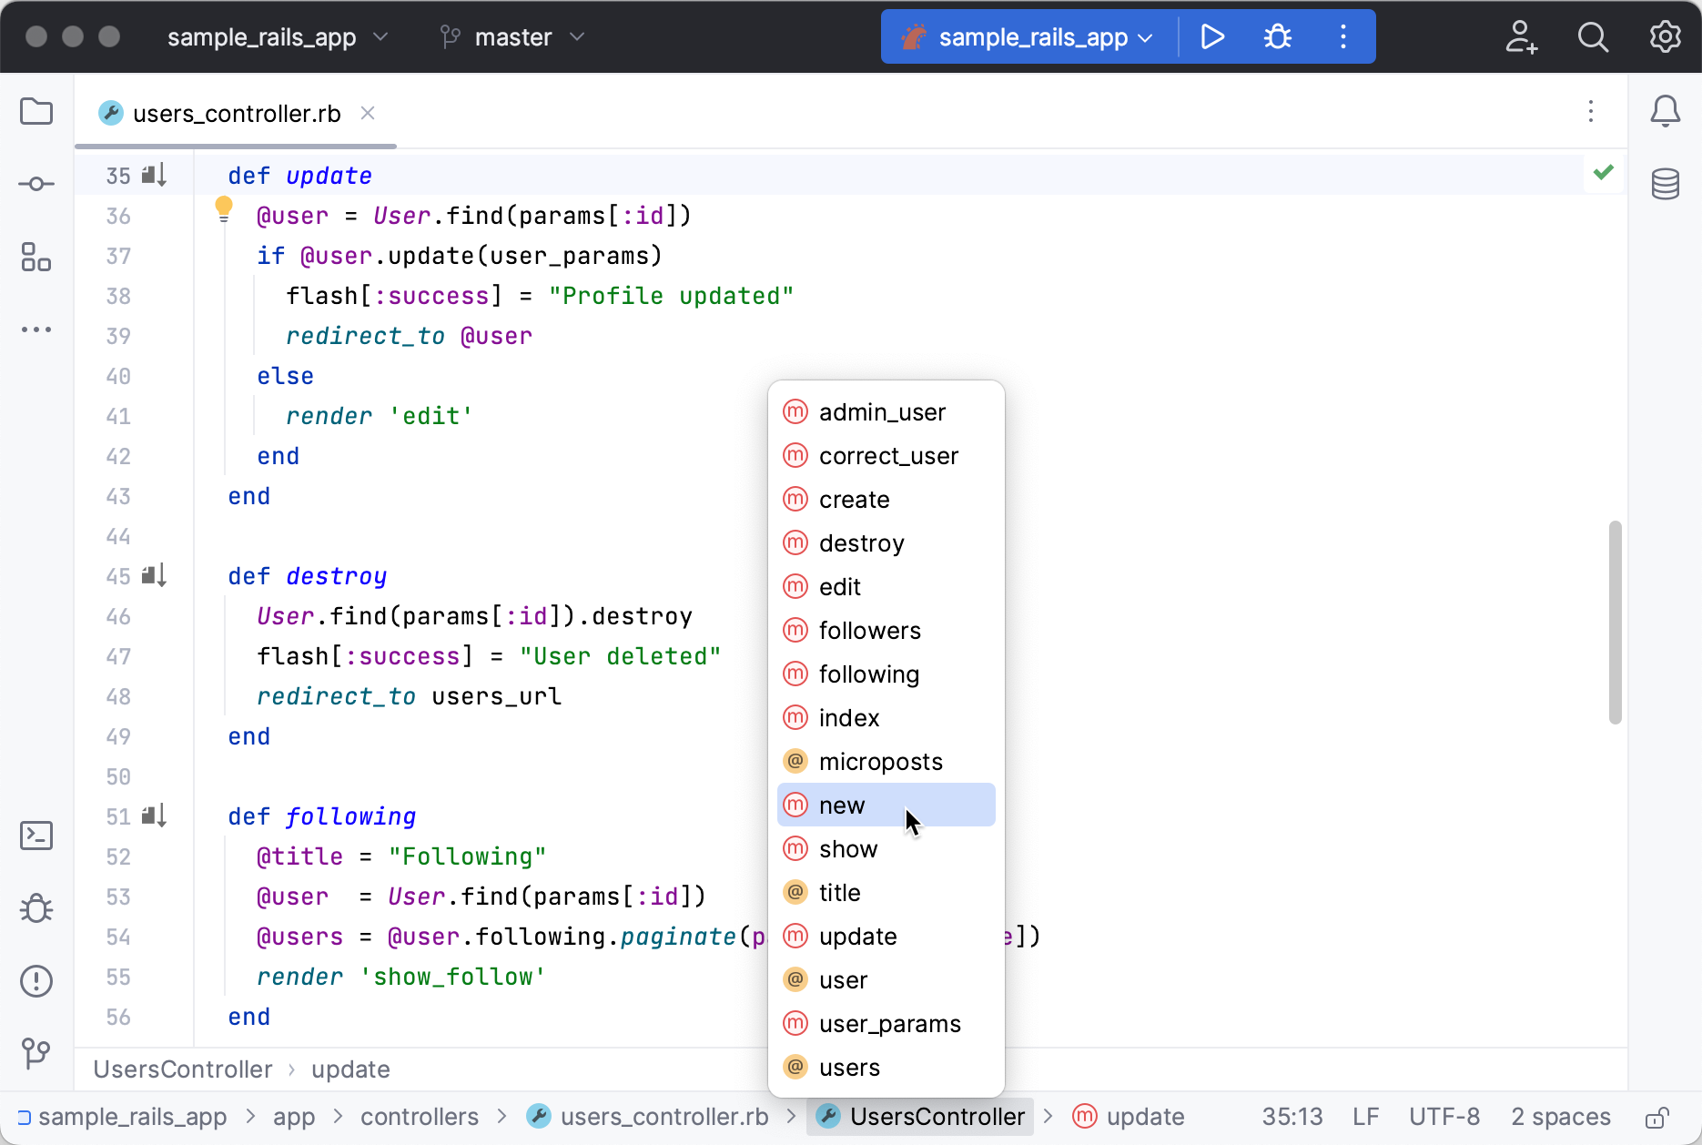Open the Problems tool window
Image resolution: width=1702 pixels, height=1145 pixels.
[36, 981]
